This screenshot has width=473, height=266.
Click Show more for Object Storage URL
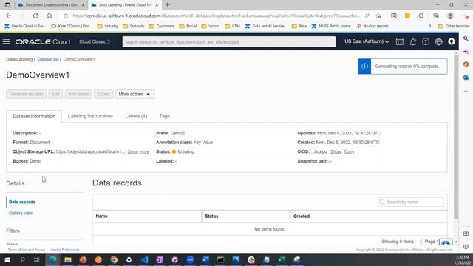click(x=138, y=151)
